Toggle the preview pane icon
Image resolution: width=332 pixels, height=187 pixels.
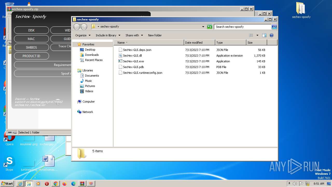point(264,35)
